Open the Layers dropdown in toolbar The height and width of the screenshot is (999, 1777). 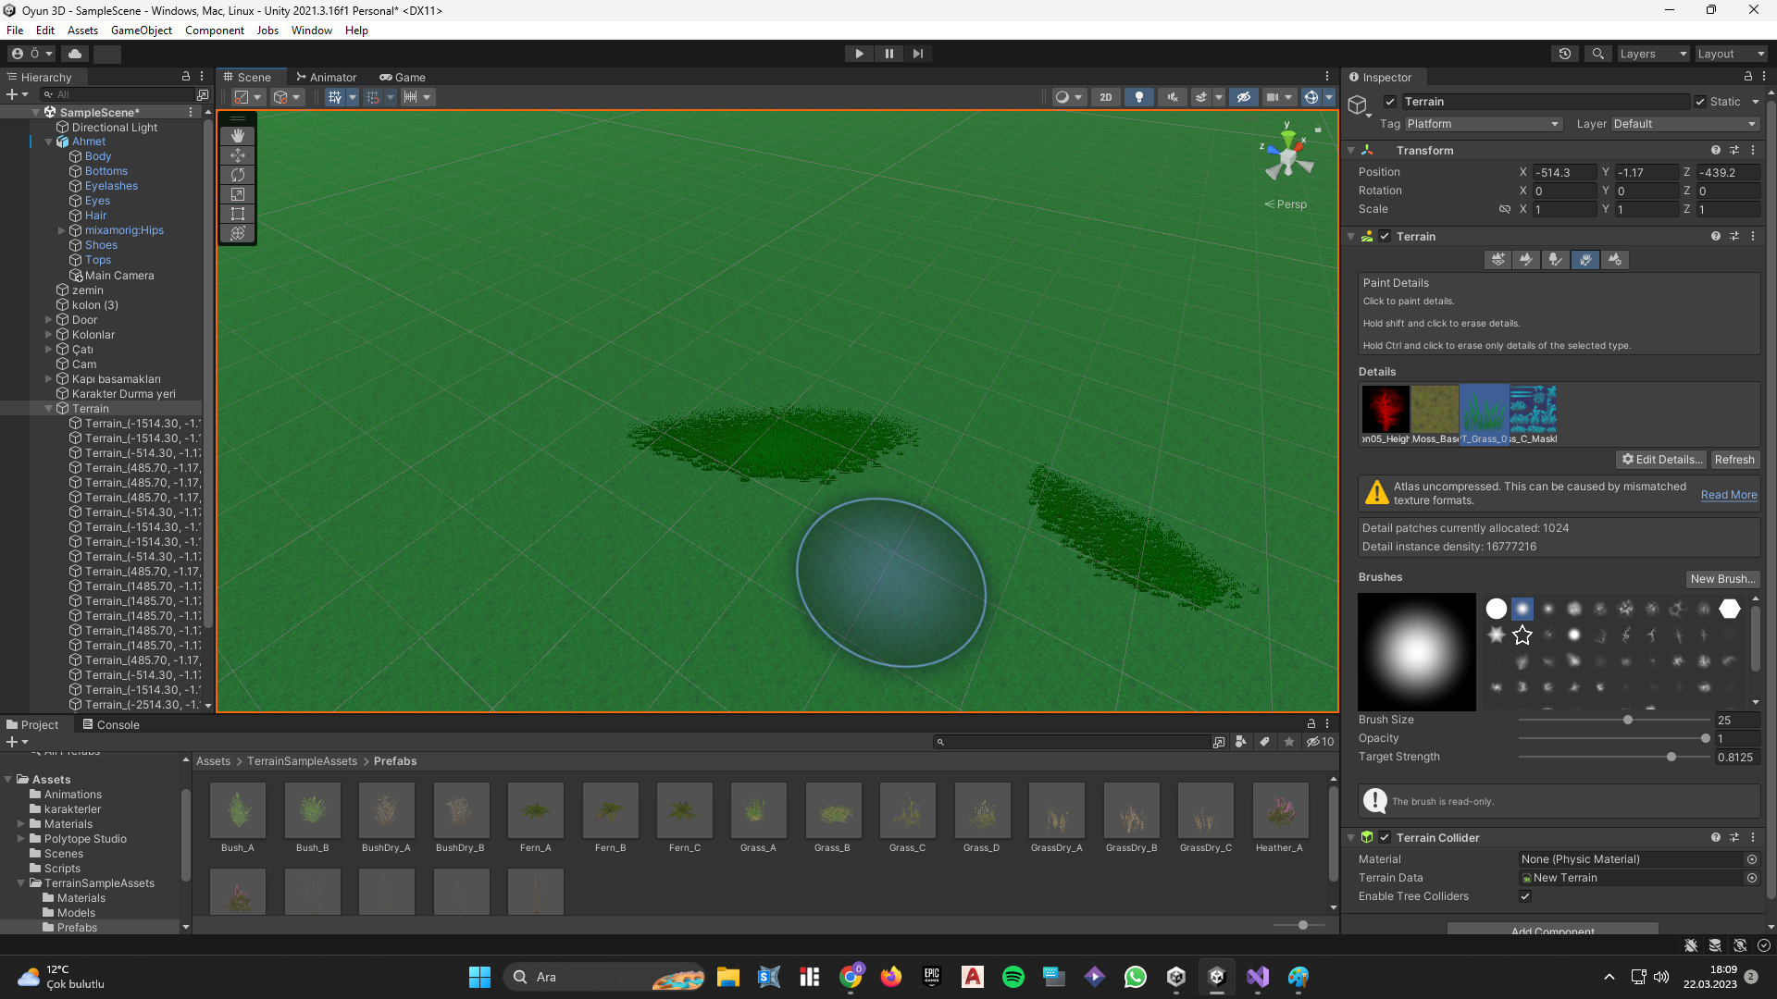[1652, 54]
